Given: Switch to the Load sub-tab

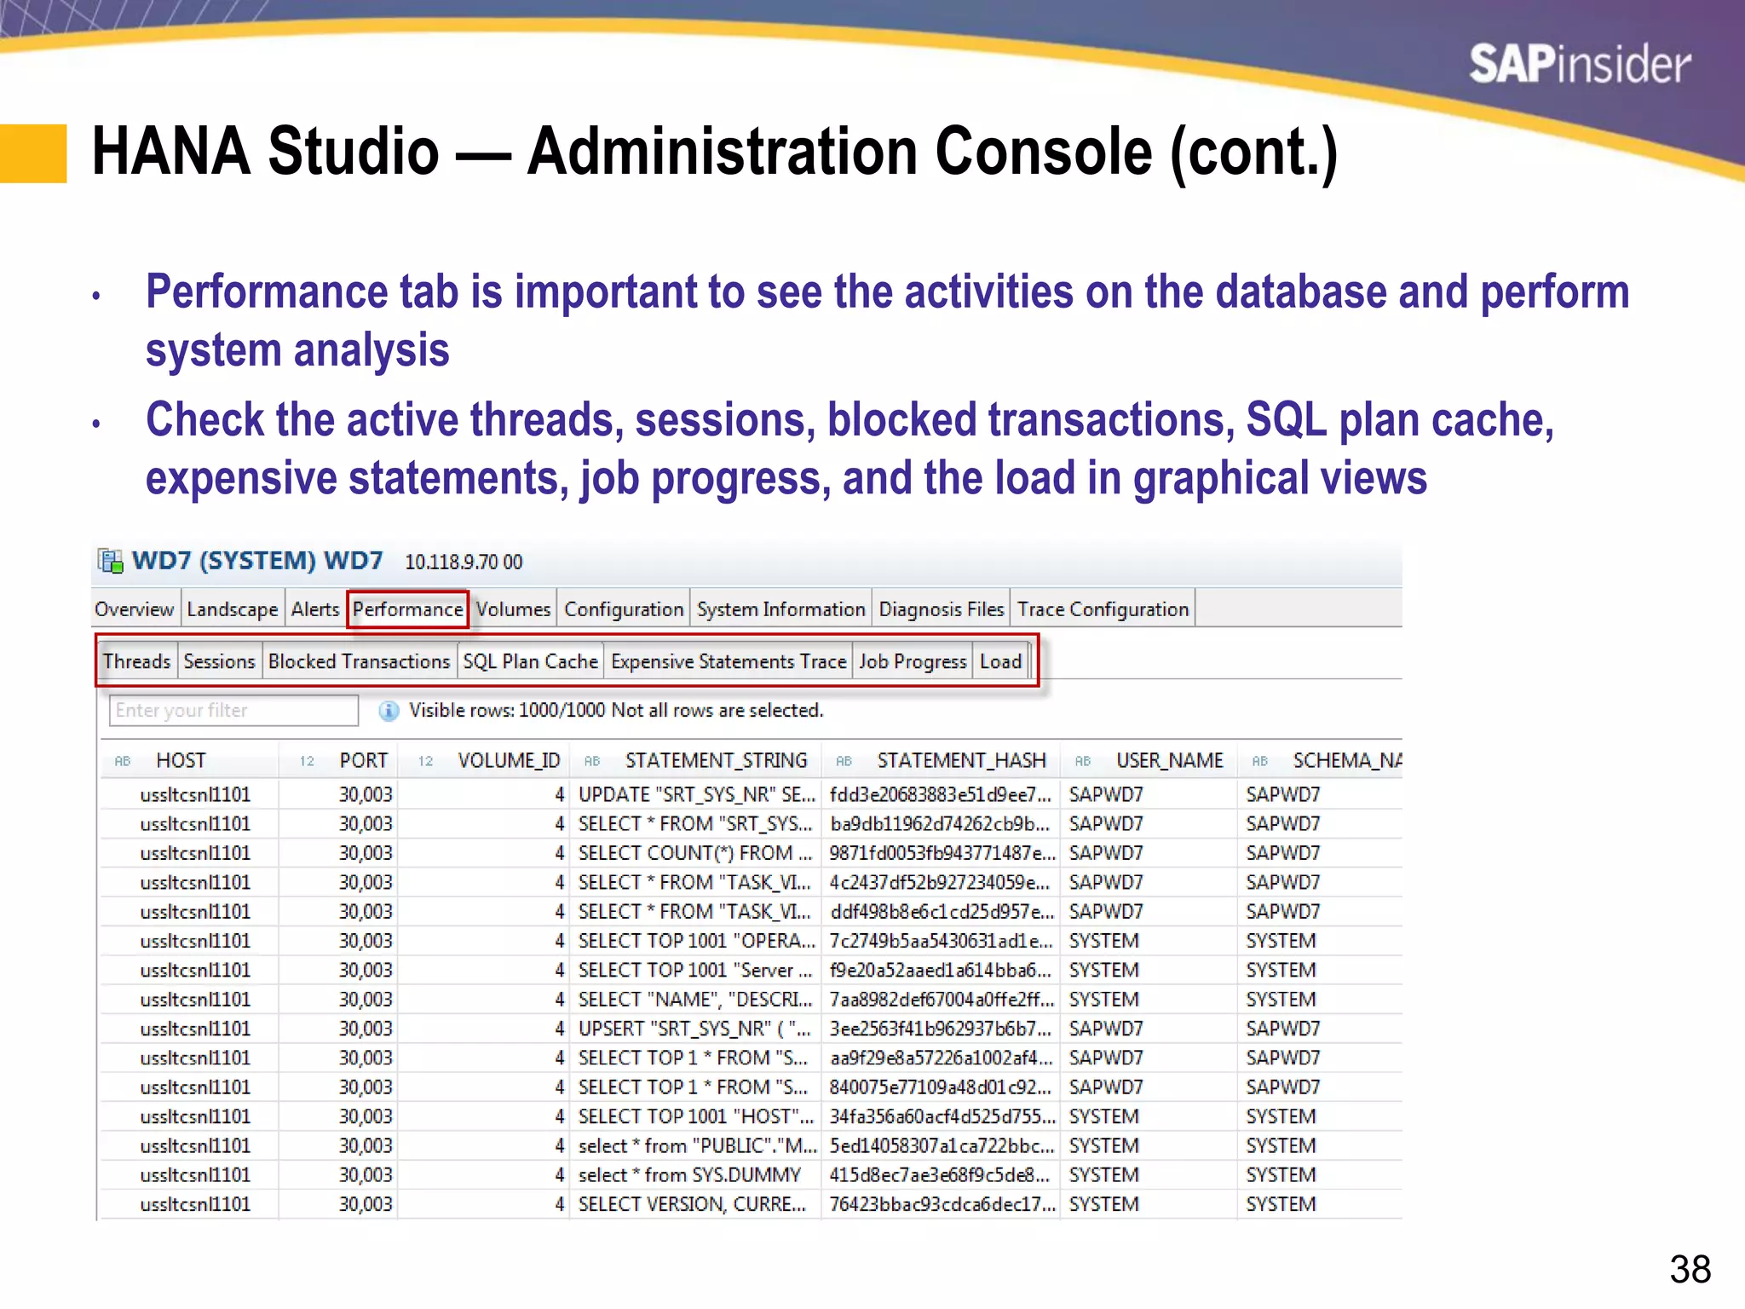Looking at the screenshot, I should 1001,661.
